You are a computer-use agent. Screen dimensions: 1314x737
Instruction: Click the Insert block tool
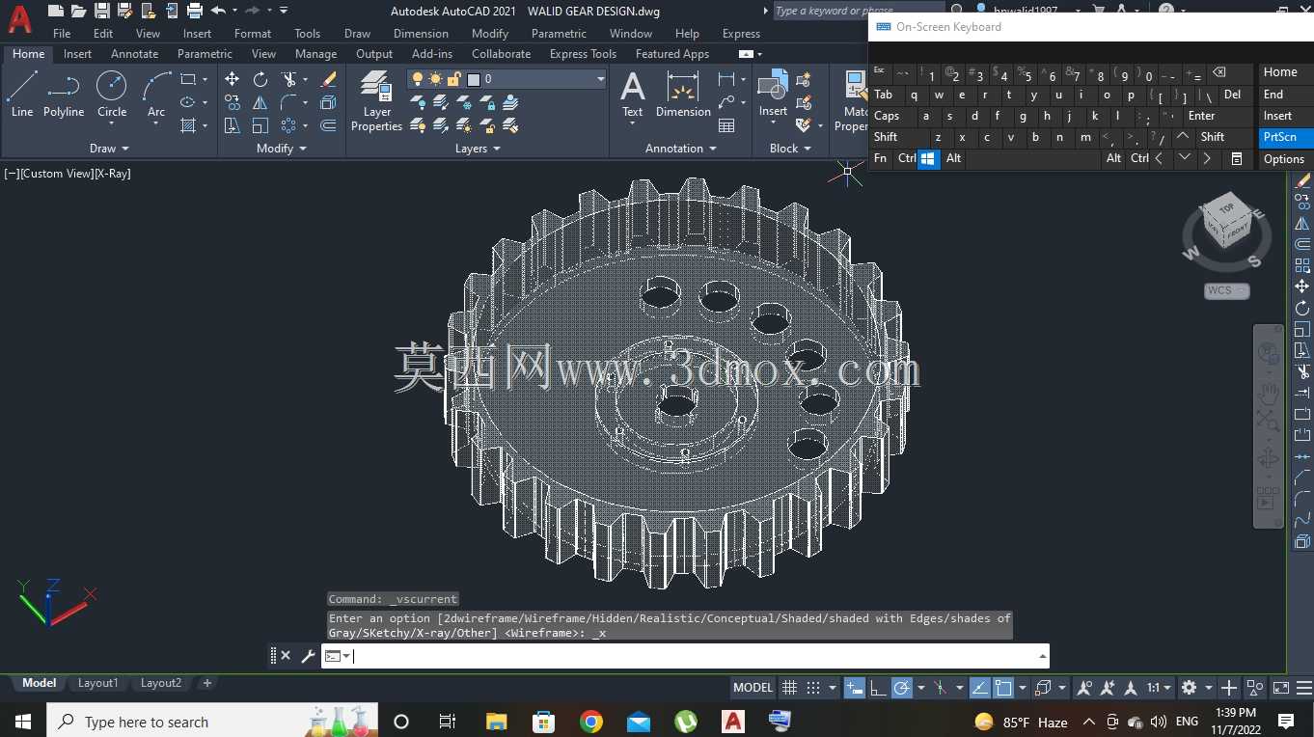tap(773, 95)
